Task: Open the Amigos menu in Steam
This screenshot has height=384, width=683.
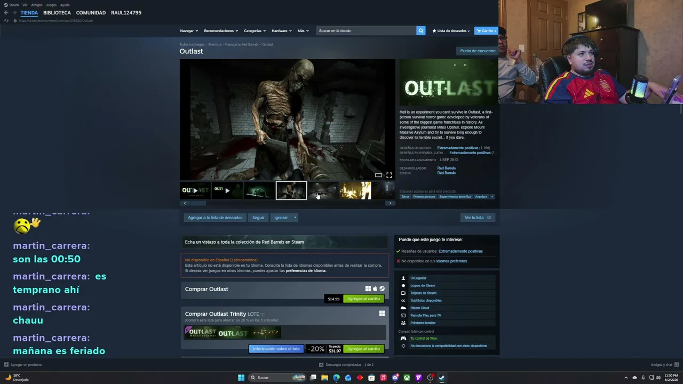Action: 36,5
